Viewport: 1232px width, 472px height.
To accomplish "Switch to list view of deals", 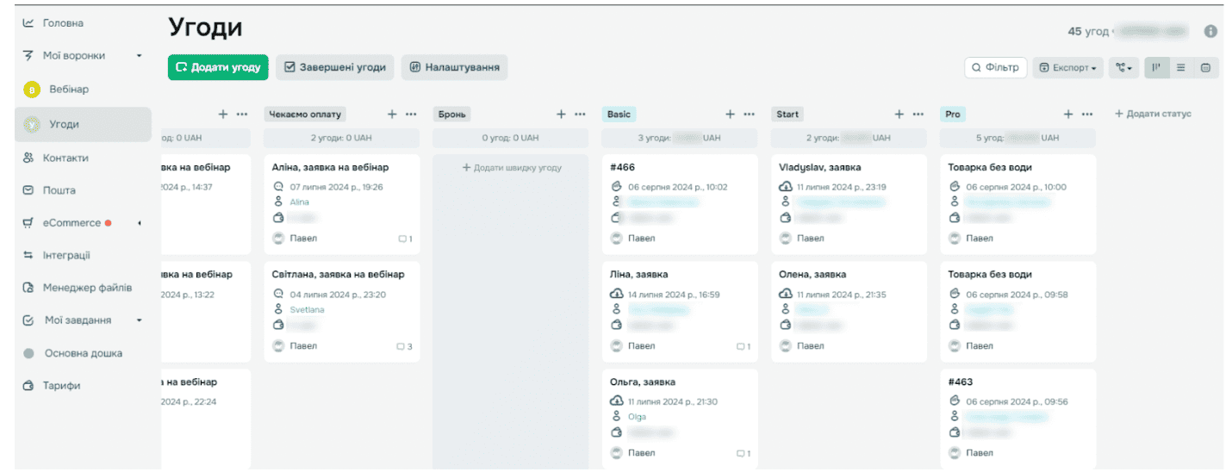I will [x=1181, y=67].
